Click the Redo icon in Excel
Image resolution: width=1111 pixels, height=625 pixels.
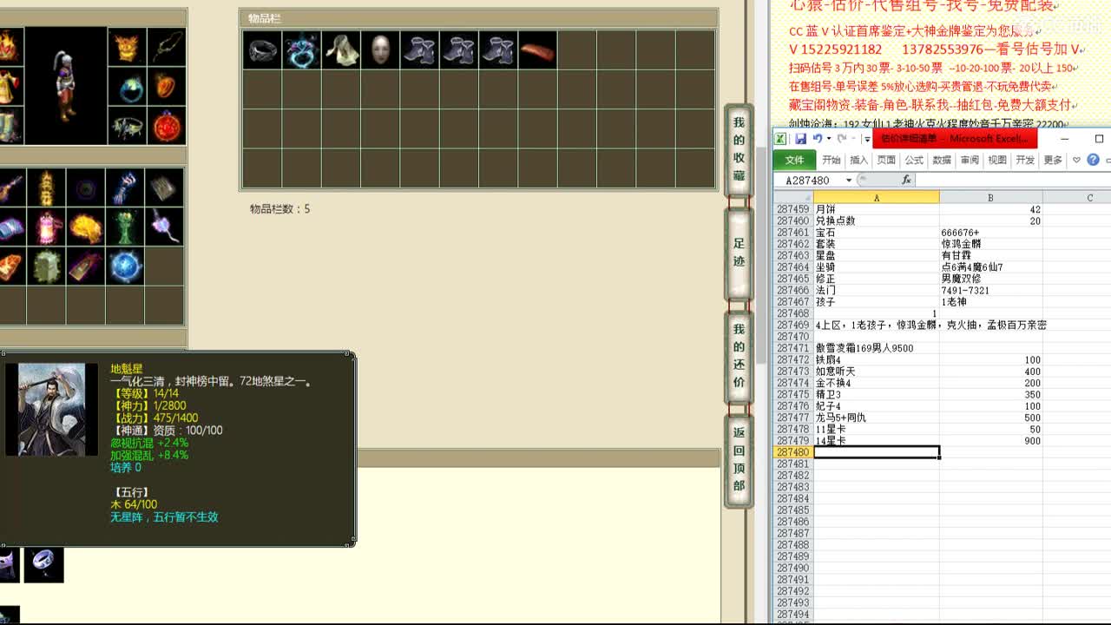[842, 139]
